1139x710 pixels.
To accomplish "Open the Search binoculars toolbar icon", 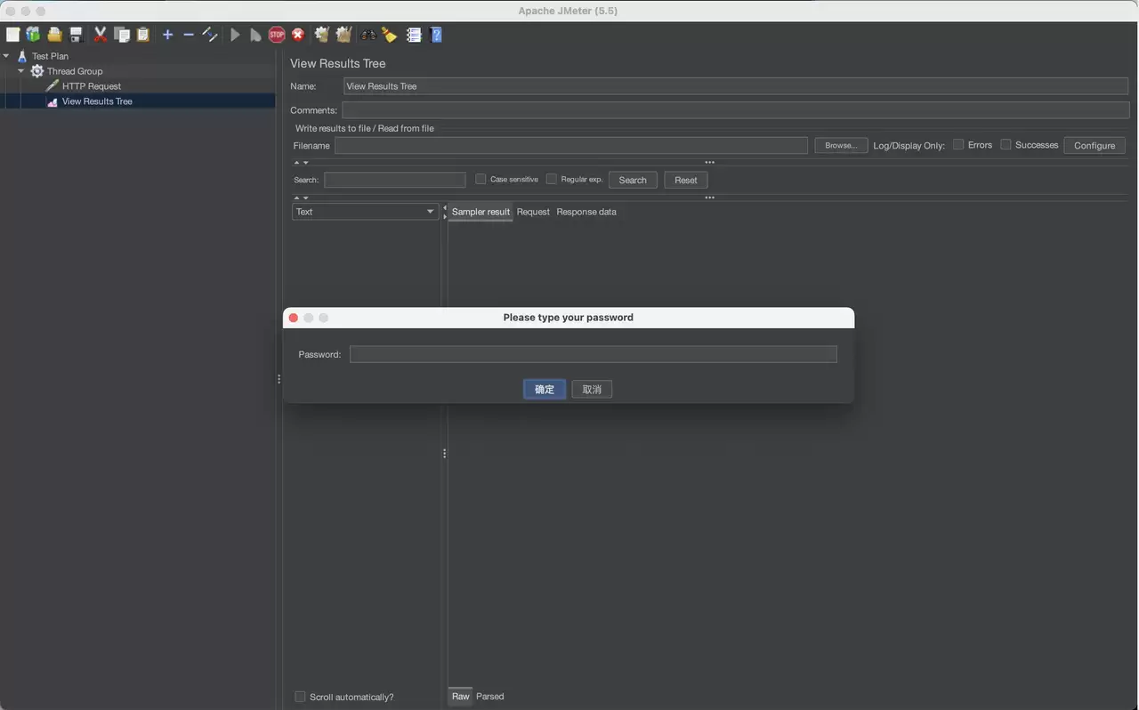I will (x=368, y=35).
